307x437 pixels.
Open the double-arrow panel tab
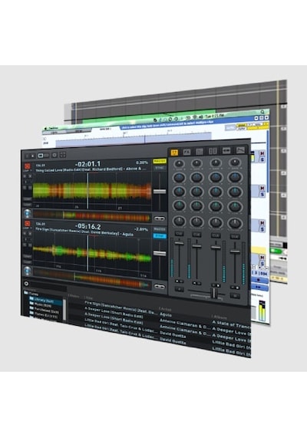226,150
